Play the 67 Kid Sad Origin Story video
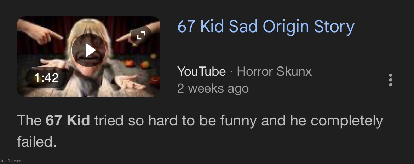The width and height of the screenshot is (414, 164). click(89, 50)
